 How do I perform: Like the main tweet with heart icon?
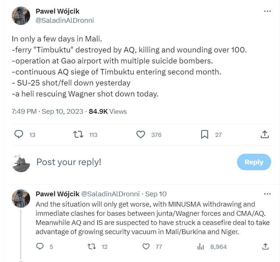pyautogui.click(x=141, y=135)
